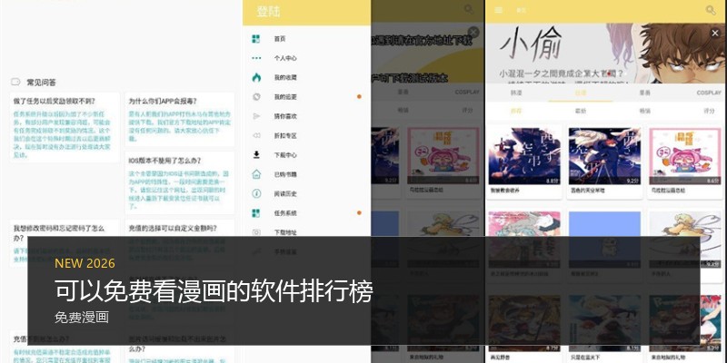Select the 畅销 sort tab in right screen

pos(645,111)
